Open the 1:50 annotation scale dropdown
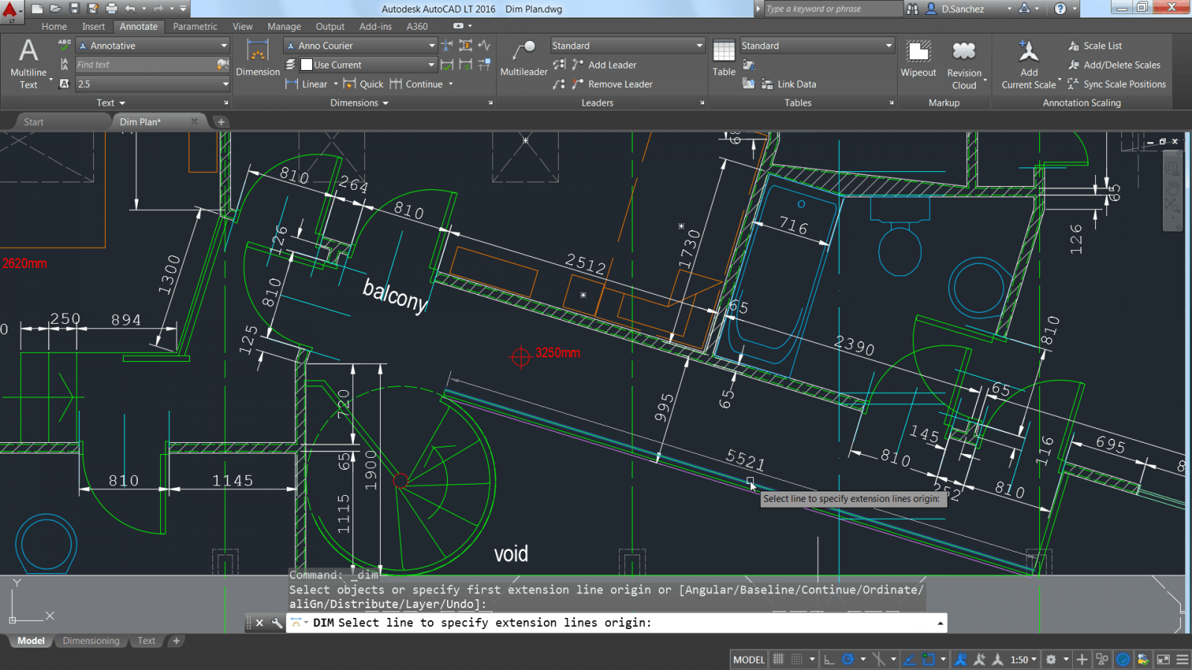This screenshot has height=670, width=1192. coord(1021,659)
